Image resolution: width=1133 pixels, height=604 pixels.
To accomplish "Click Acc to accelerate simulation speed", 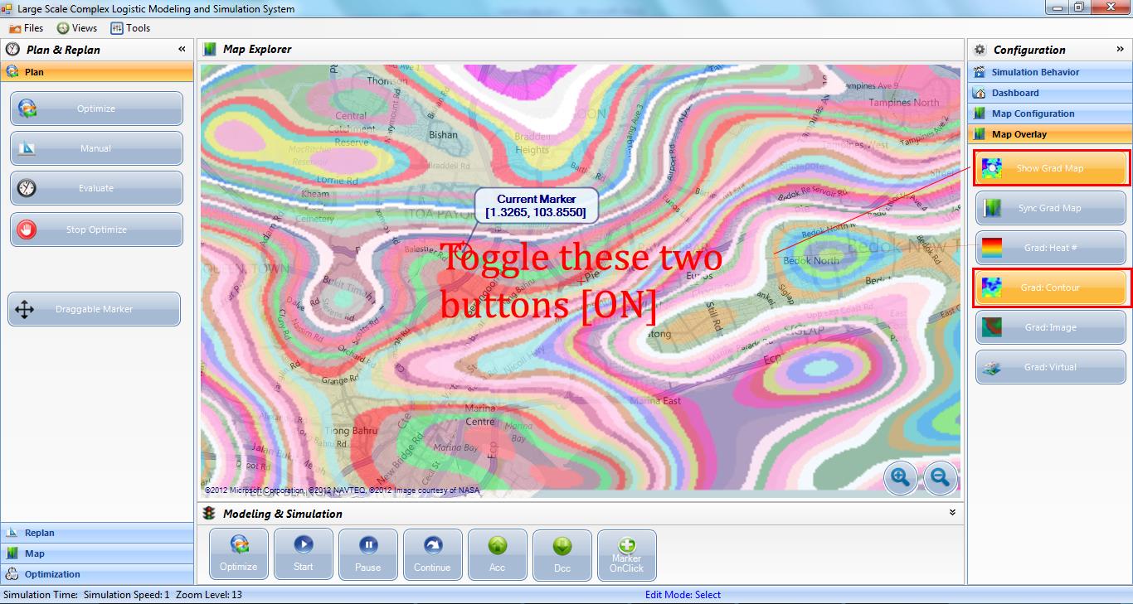I will [x=497, y=554].
